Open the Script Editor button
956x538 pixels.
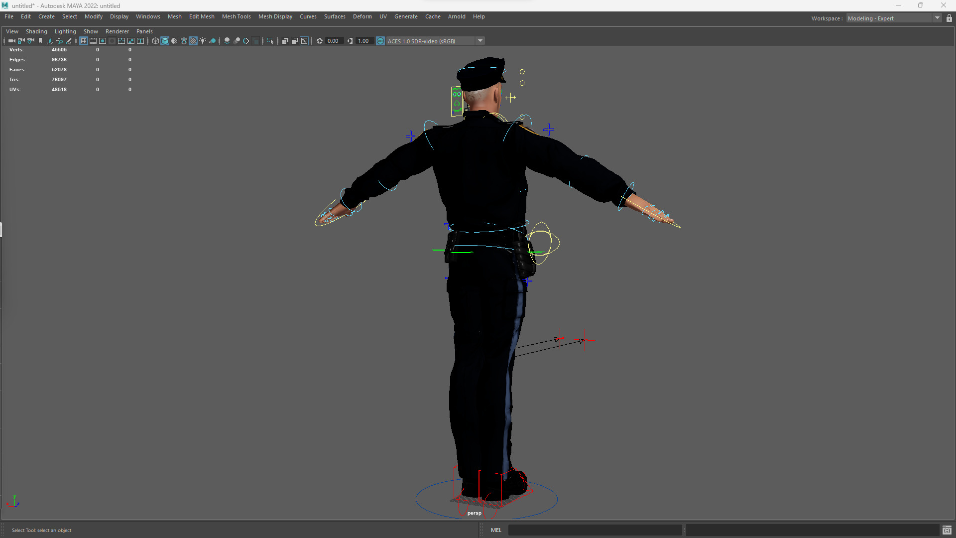[x=947, y=530]
